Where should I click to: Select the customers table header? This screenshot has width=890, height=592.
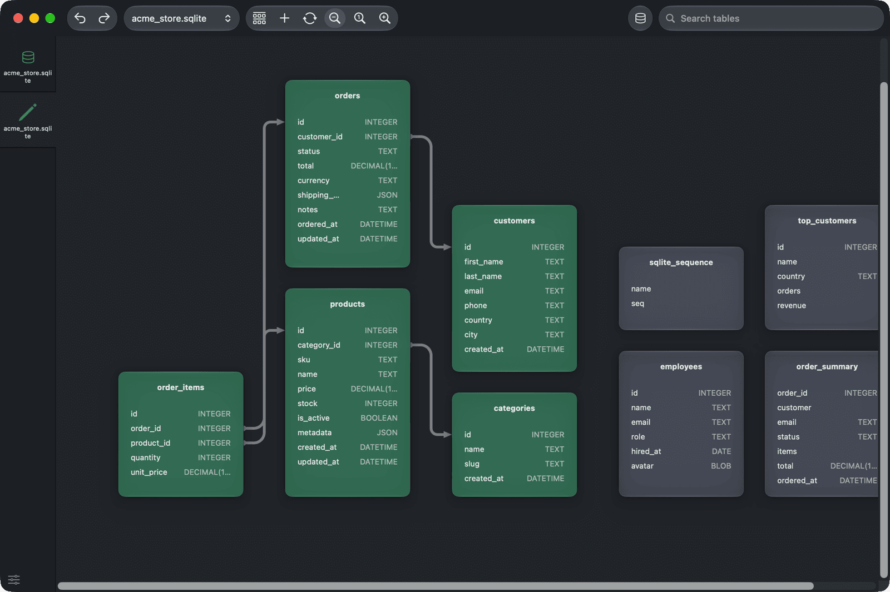[515, 221]
